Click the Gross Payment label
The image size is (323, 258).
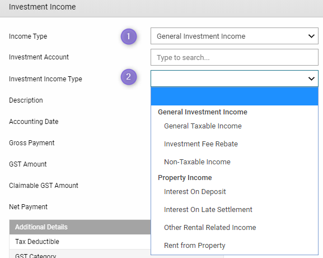(32, 143)
